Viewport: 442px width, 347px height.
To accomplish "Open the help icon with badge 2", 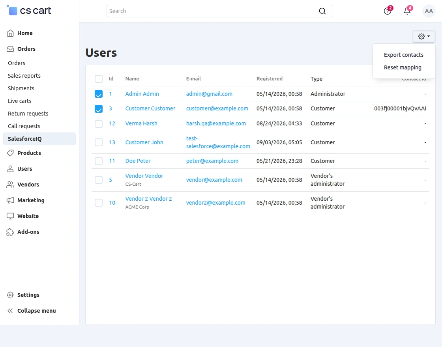I will (x=388, y=11).
